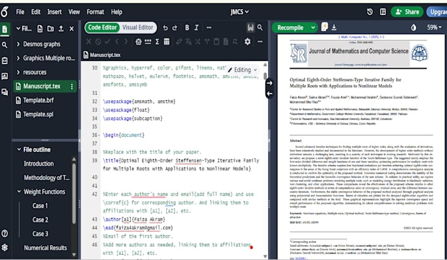Open the help icon in left rail

(x=5, y=234)
